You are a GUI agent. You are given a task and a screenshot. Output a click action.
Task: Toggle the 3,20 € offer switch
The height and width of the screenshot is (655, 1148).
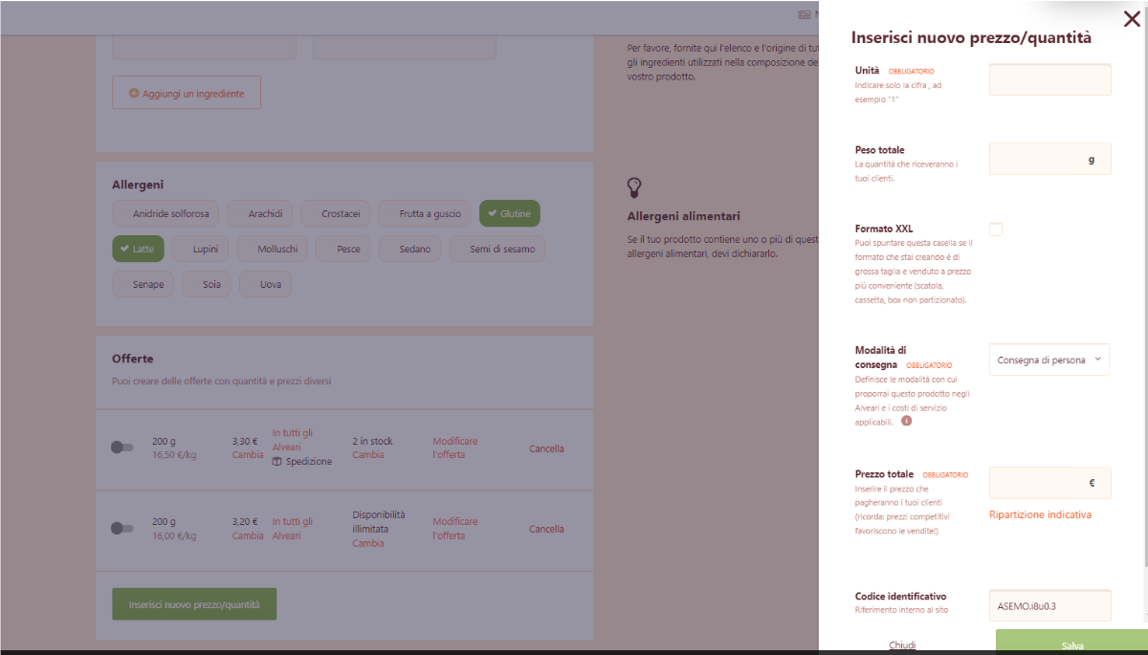(122, 528)
